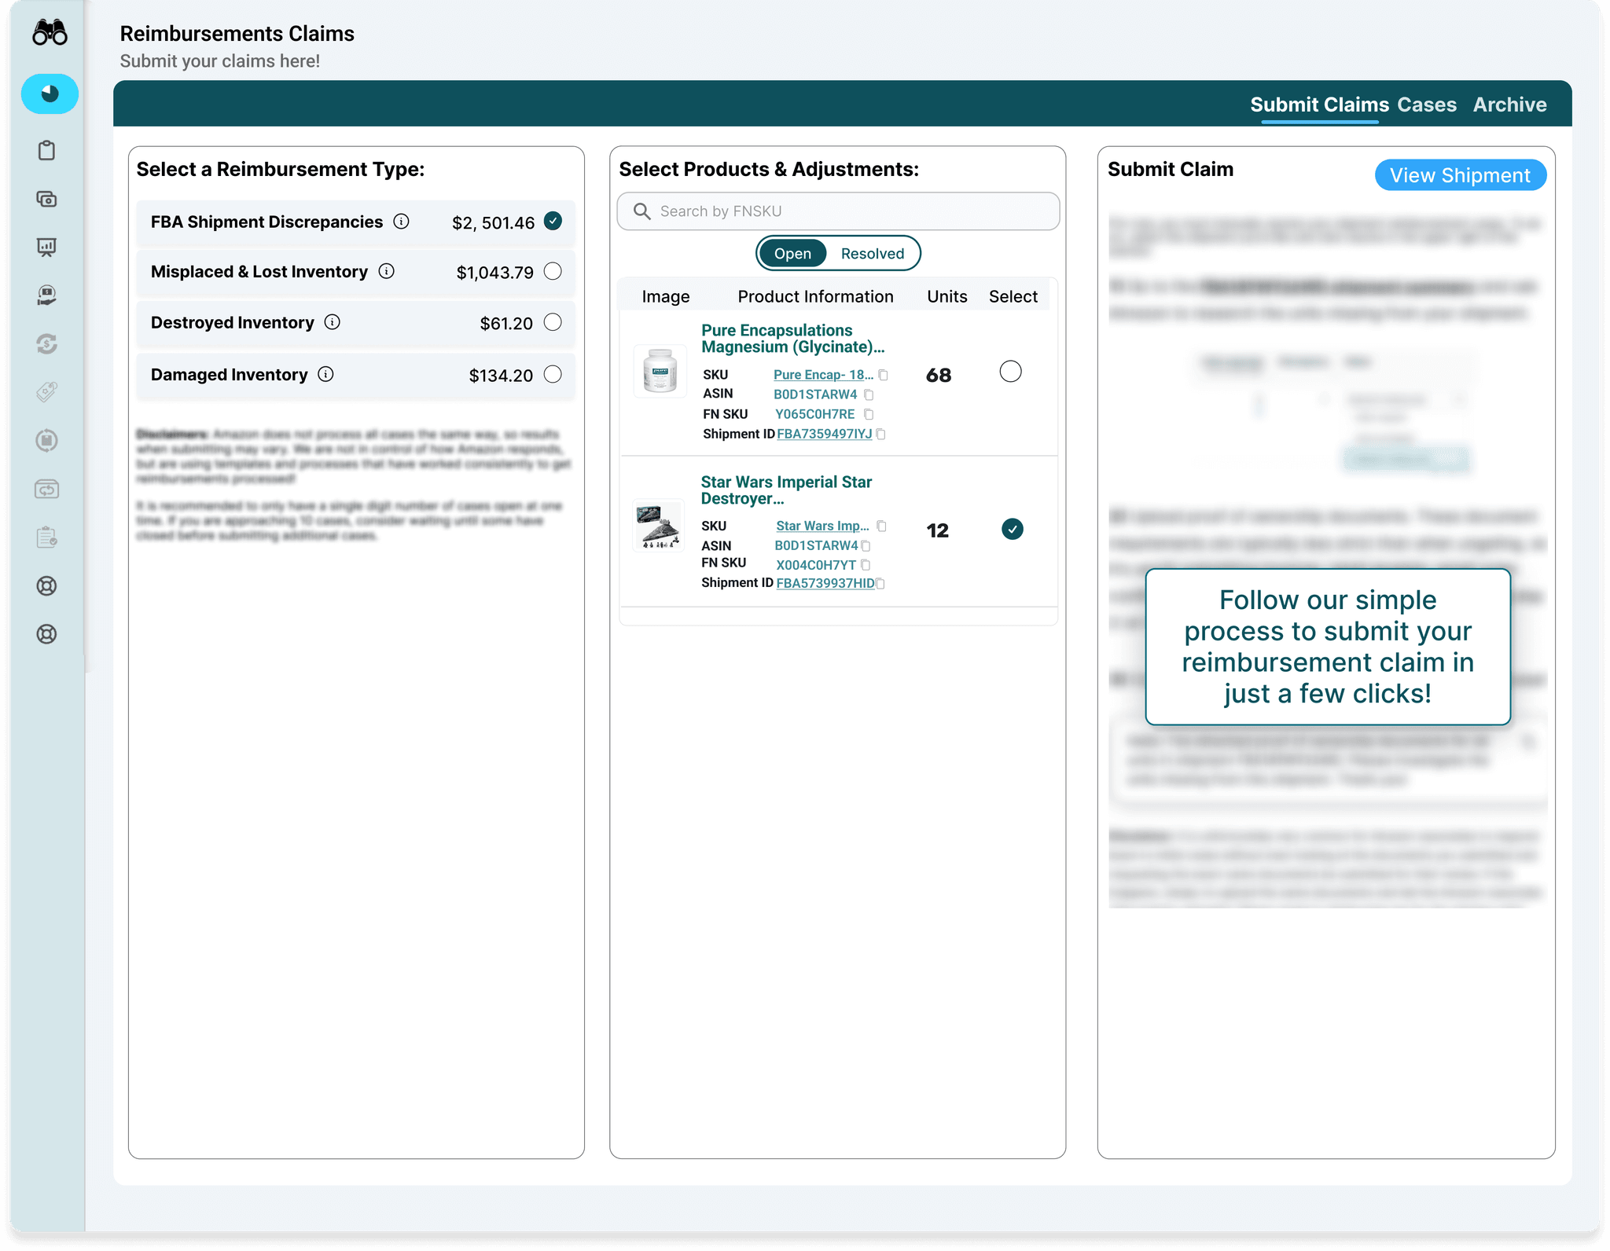Go to the Archive tab
The height and width of the screenshot is (1251, 1610).
(1509, 105)
